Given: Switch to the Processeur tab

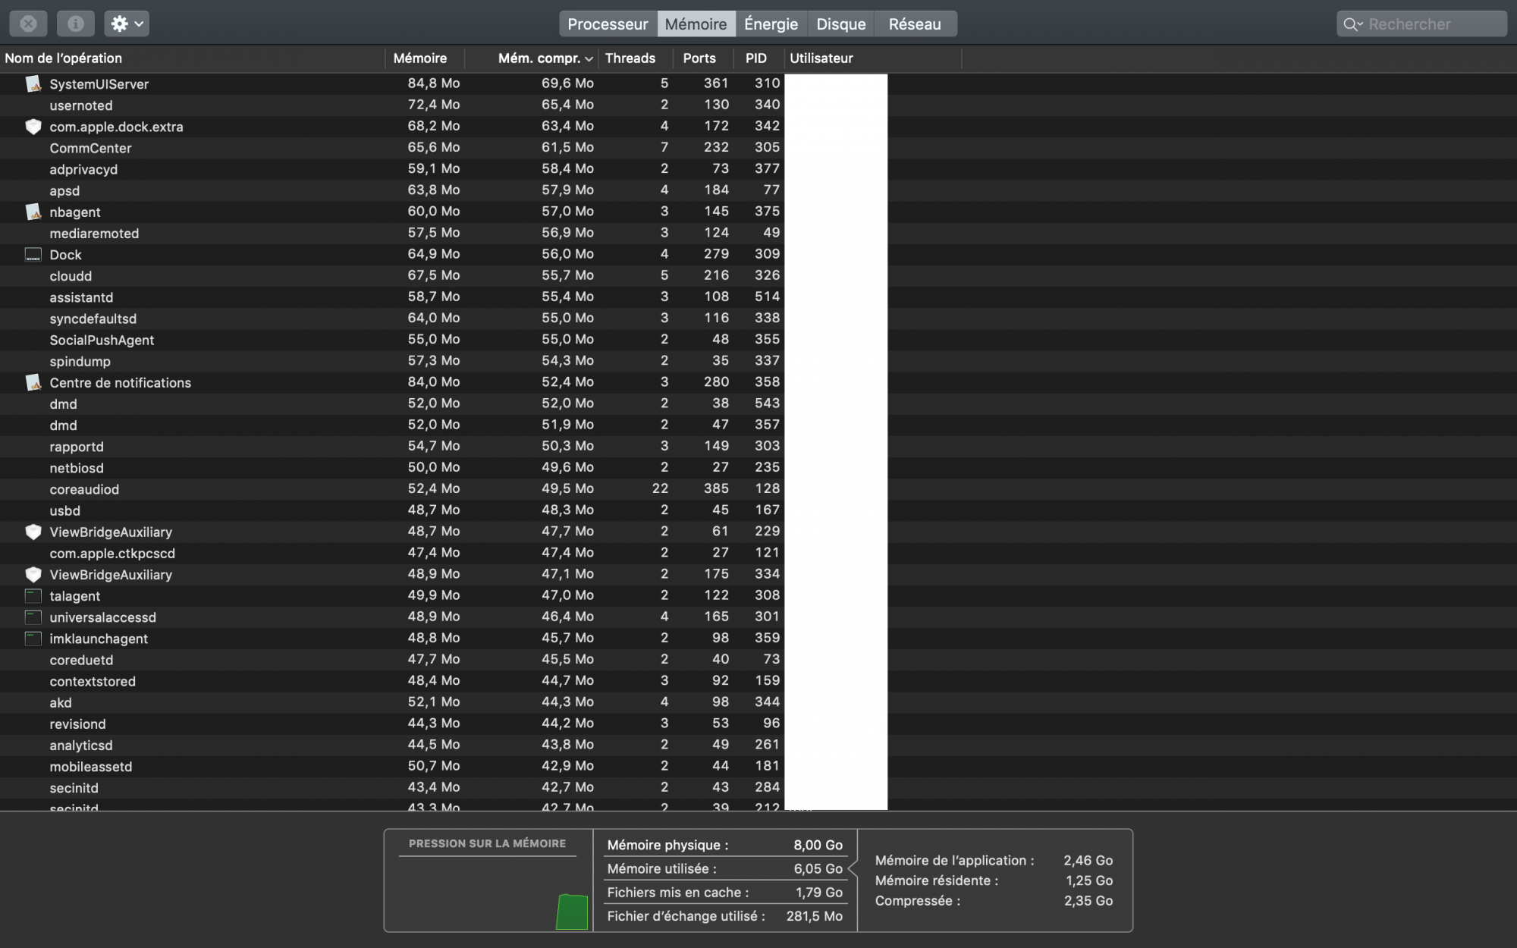Looking at the screenshot, I should (x=608, y=24).
